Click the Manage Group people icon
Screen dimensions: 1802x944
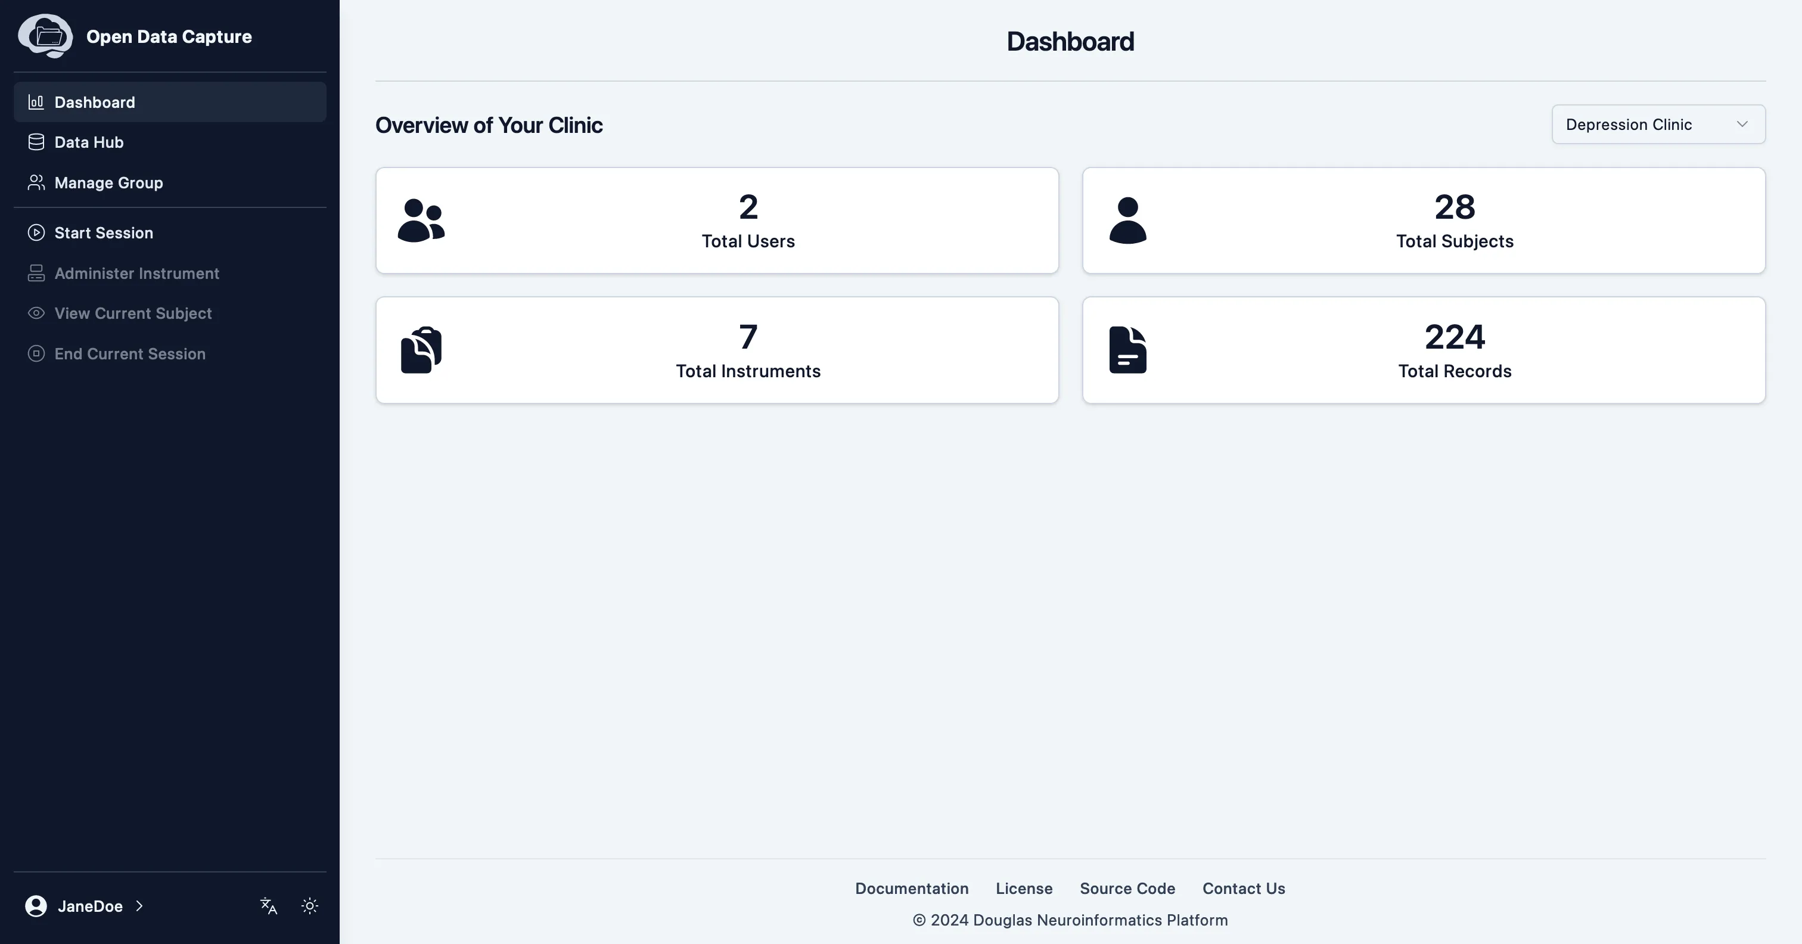[x=36, y=182]
